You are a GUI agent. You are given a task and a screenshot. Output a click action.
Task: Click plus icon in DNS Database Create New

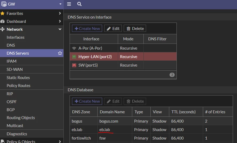[76, 101]
